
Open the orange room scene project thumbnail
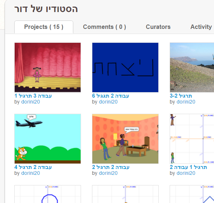[x=125, y=139]
